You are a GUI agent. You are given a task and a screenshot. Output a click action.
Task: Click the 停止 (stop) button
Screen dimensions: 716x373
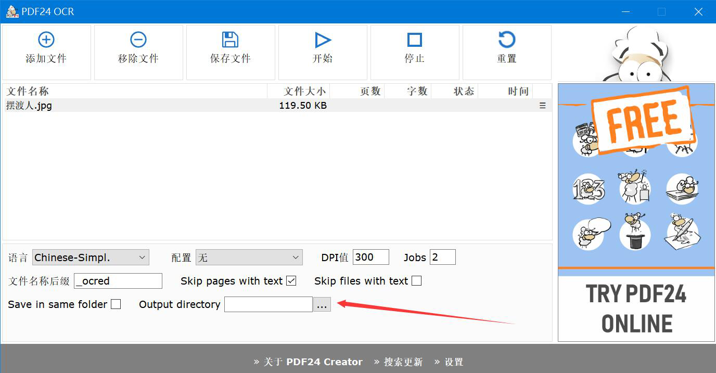point(415,53)
